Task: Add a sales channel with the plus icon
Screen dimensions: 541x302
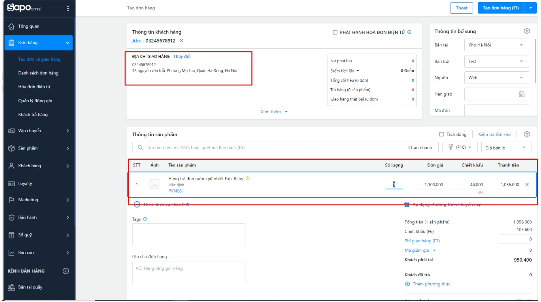Action: pyautogui.click(x=66, y=271)
